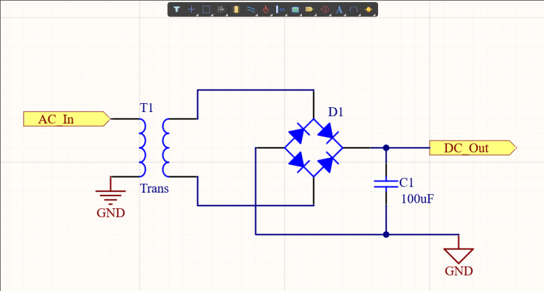The height and width of the screenshot is (291, 544).
Task: Click the D1 bridge rectifier symbol
Action: click(x=313, y=148)
